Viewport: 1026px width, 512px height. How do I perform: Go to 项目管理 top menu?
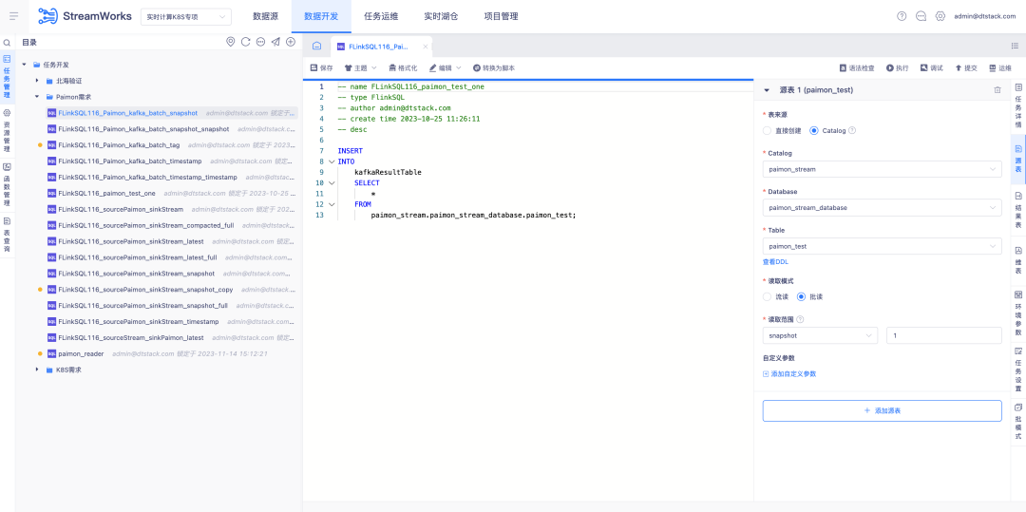[x=501, y=16]
